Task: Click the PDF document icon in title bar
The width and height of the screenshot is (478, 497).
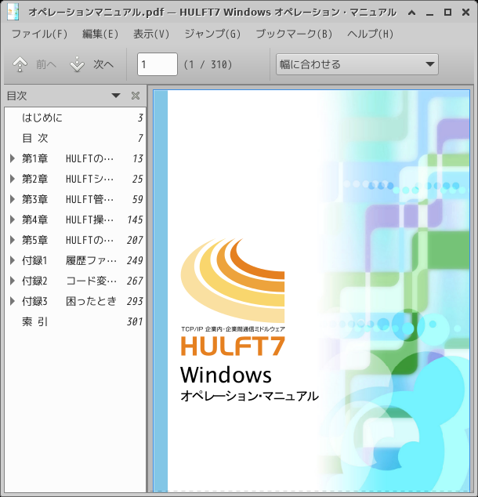Action: [x=13, y=12]
